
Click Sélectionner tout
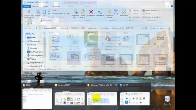151,10
